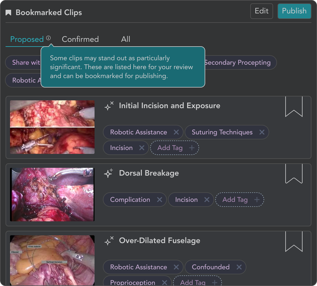Select the Share with filter chip
Screen dimensions: 317x286
[23, 62]
